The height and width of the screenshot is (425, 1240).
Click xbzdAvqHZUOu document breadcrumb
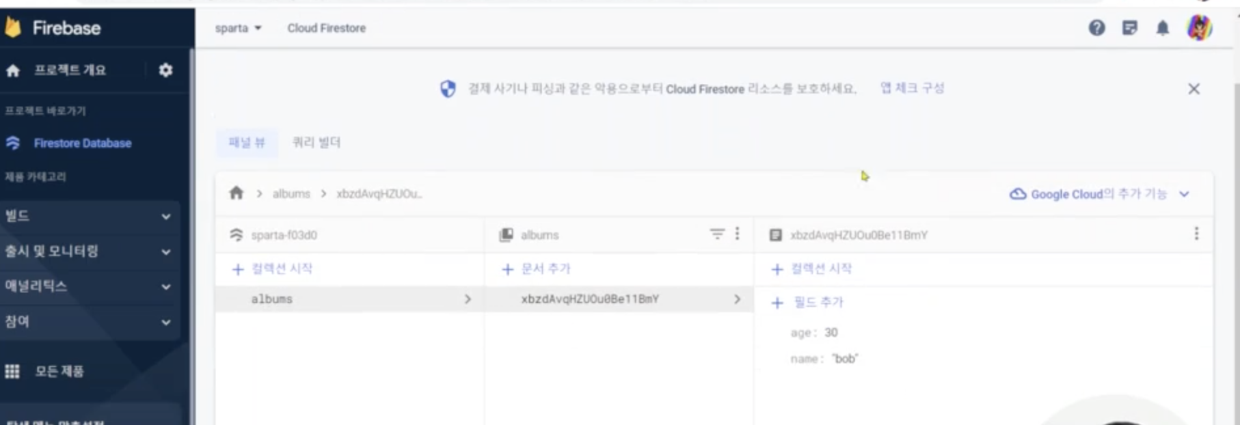(x=379, y=194)
